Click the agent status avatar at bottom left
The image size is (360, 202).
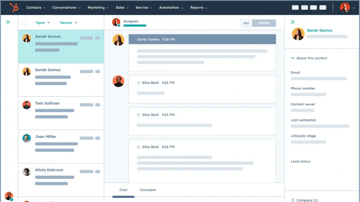click(x=9, y=196)
